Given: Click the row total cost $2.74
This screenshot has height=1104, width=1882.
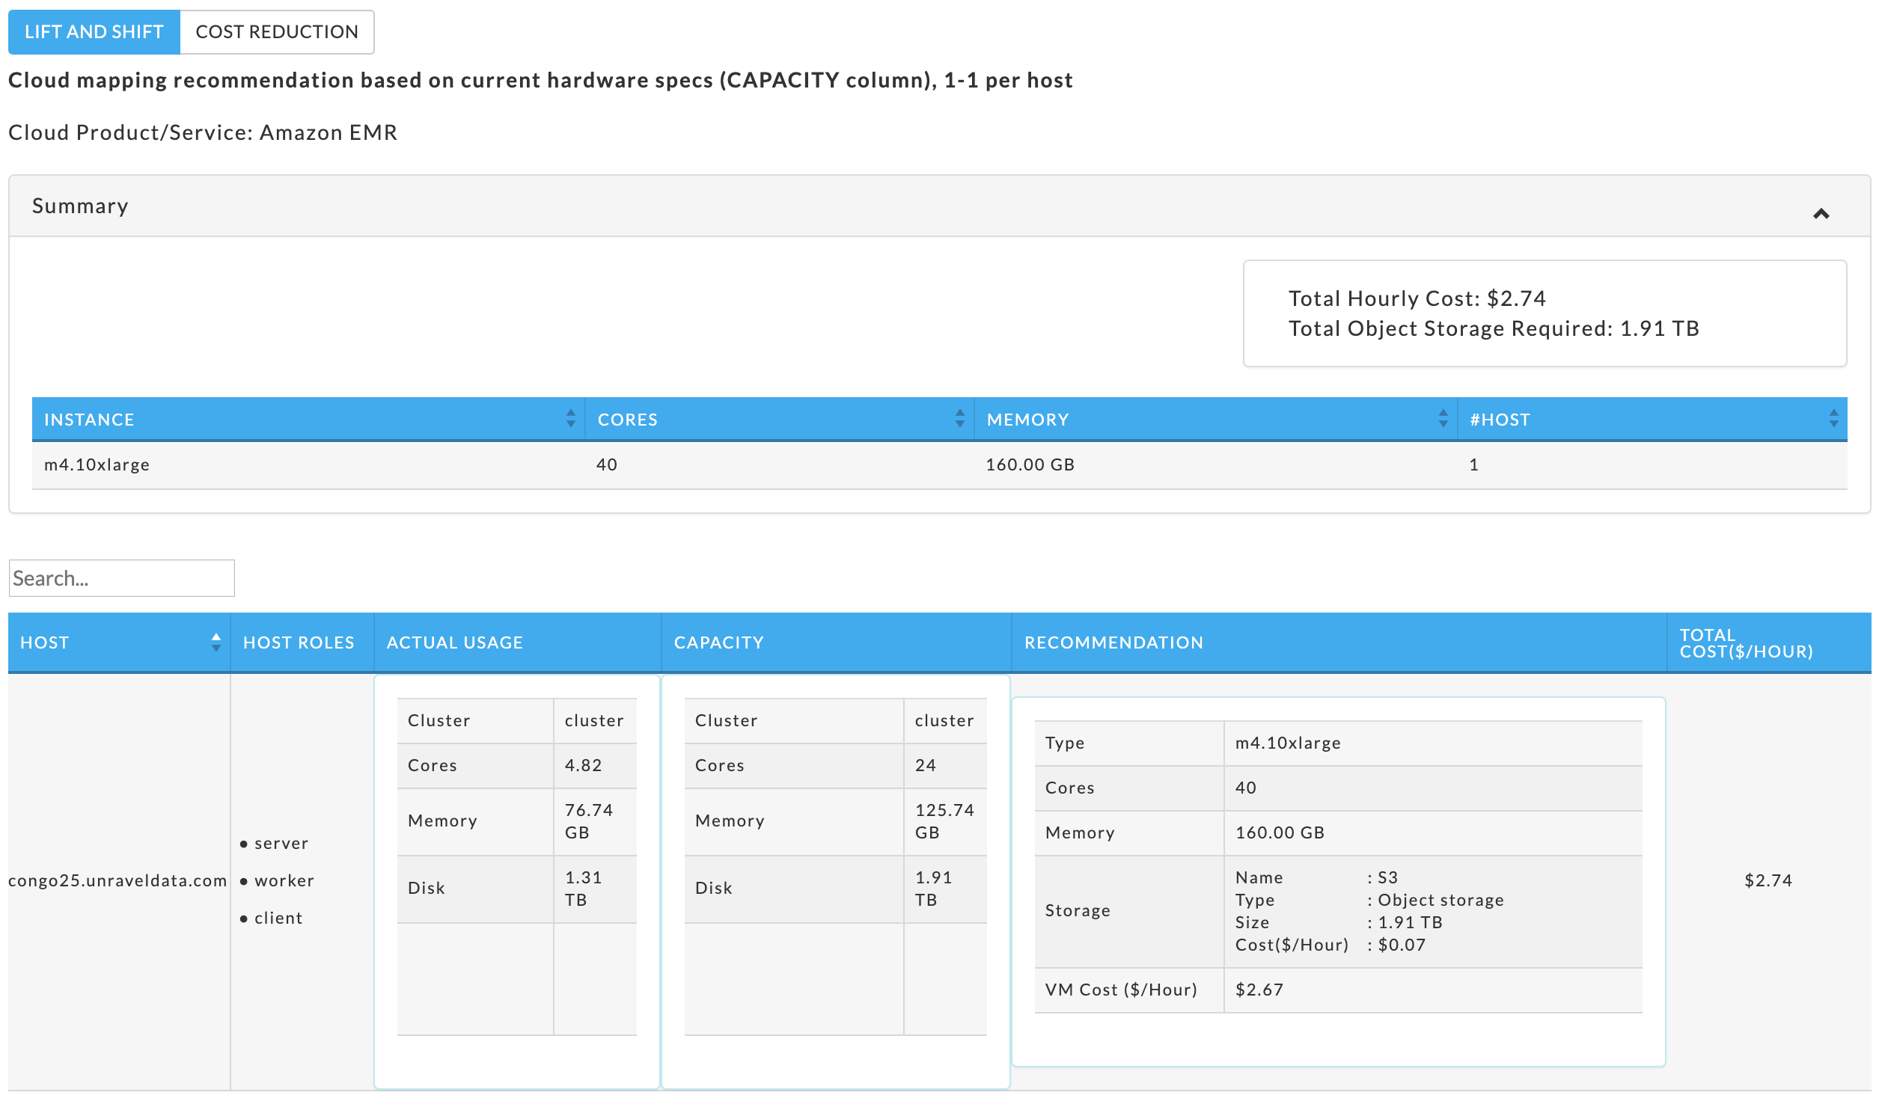Looking at the screenshot, I should tap(1768, 880).
